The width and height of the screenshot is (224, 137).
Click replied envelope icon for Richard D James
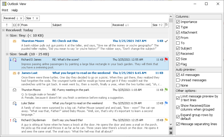pos(15,60)
